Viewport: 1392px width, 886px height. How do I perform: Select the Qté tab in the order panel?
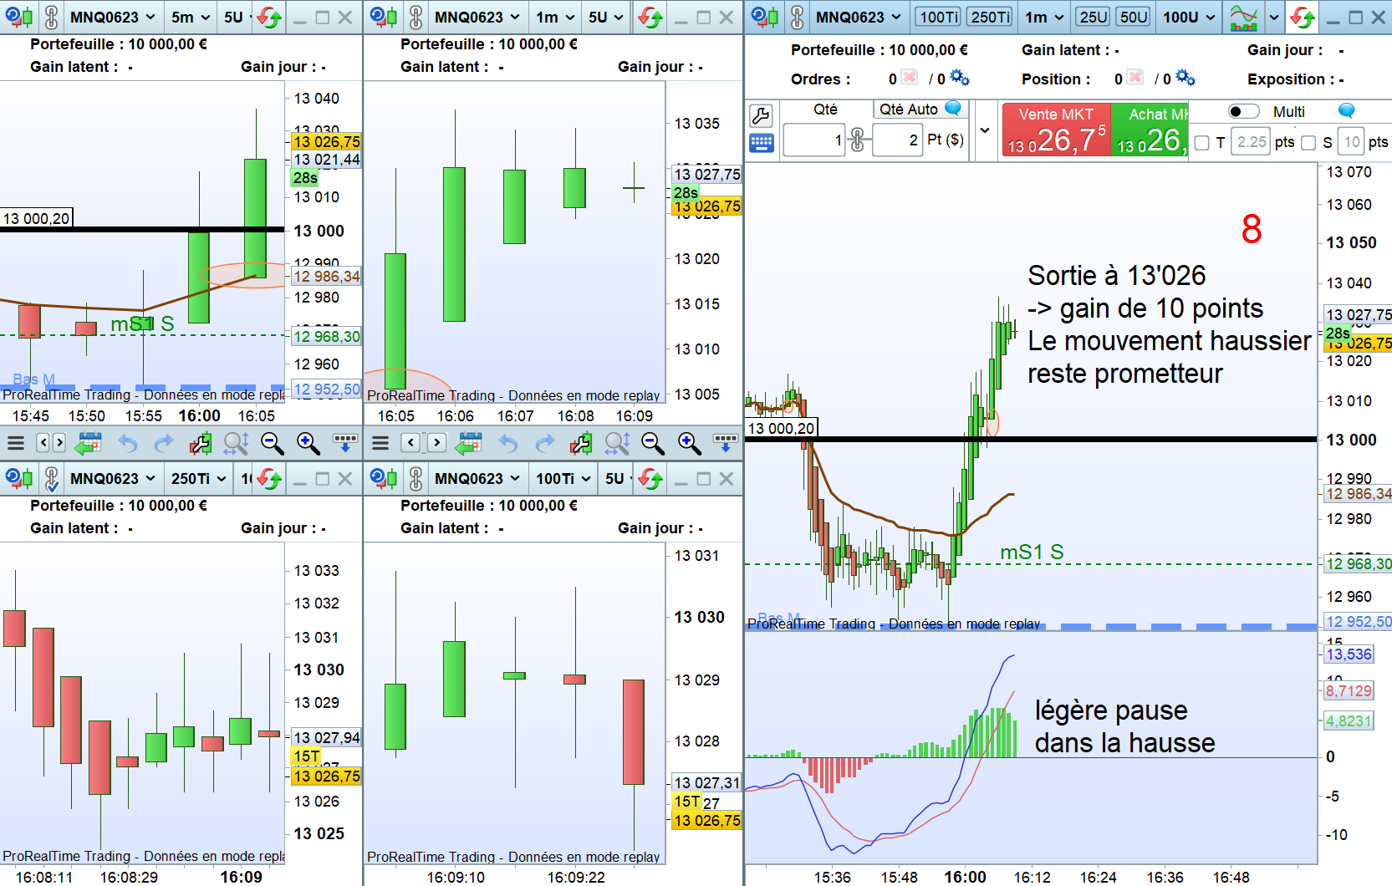[x=825, y=109]
